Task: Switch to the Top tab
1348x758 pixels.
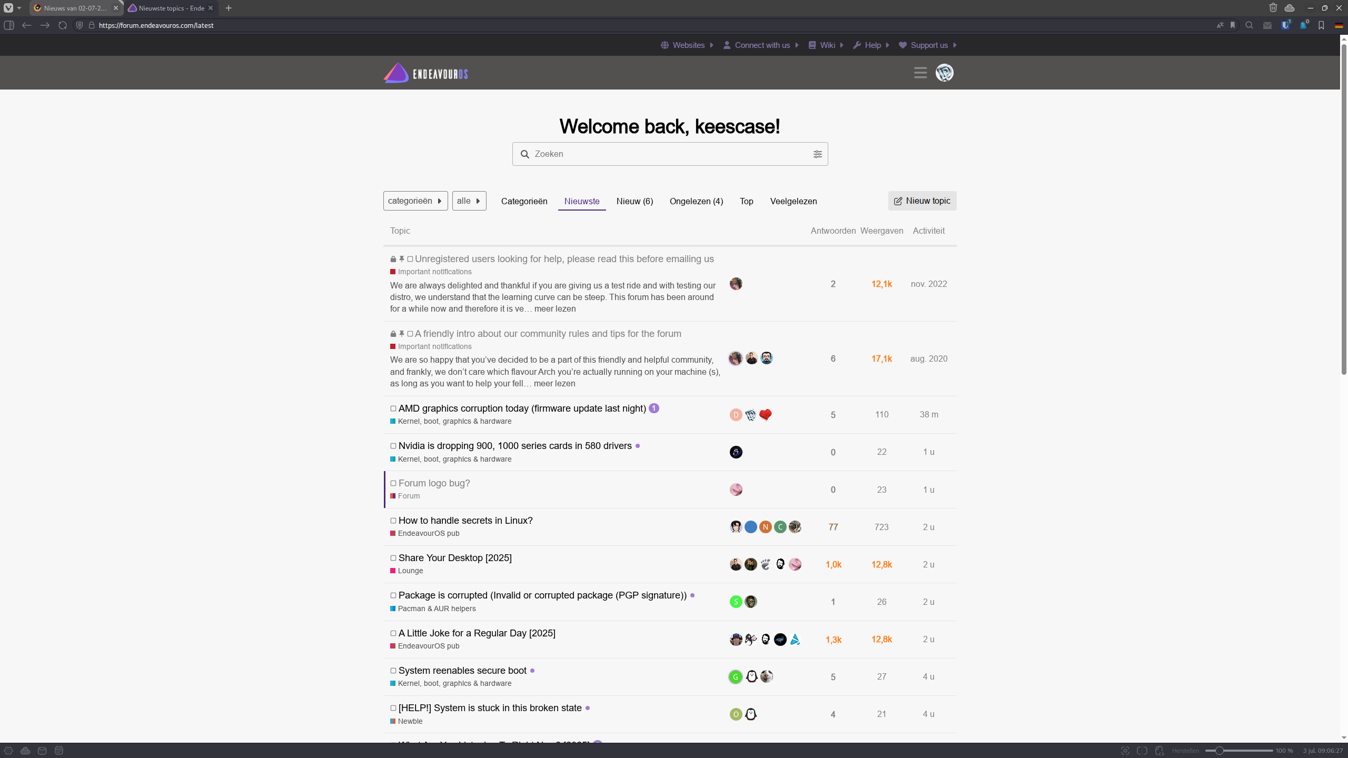Action: 746,201
